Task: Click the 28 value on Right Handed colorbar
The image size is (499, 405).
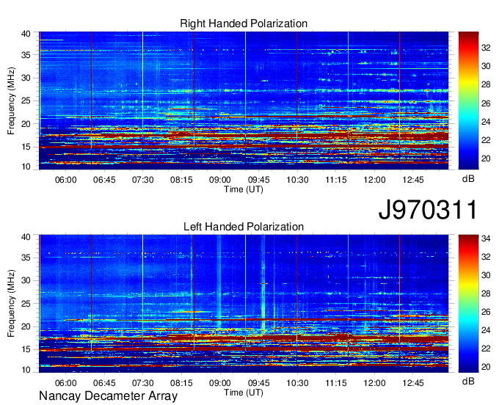Action: (486, 84)
